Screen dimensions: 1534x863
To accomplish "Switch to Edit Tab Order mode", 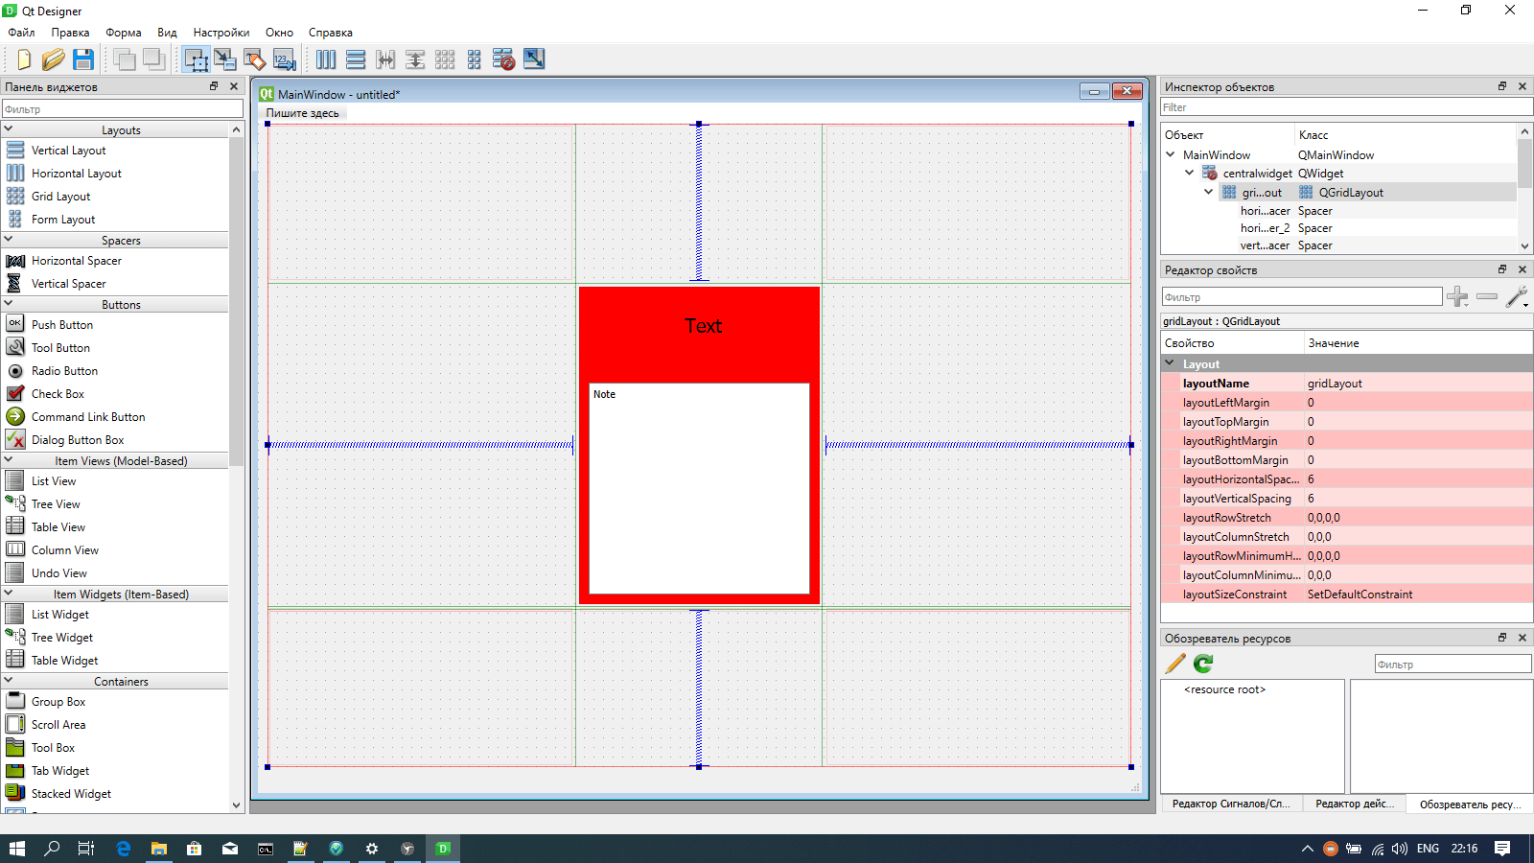I will point(284,58).
